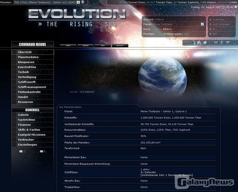This screenshot has width=238, height=192.
Task: Open the planet selection dropdown
Action: (78, 2)
